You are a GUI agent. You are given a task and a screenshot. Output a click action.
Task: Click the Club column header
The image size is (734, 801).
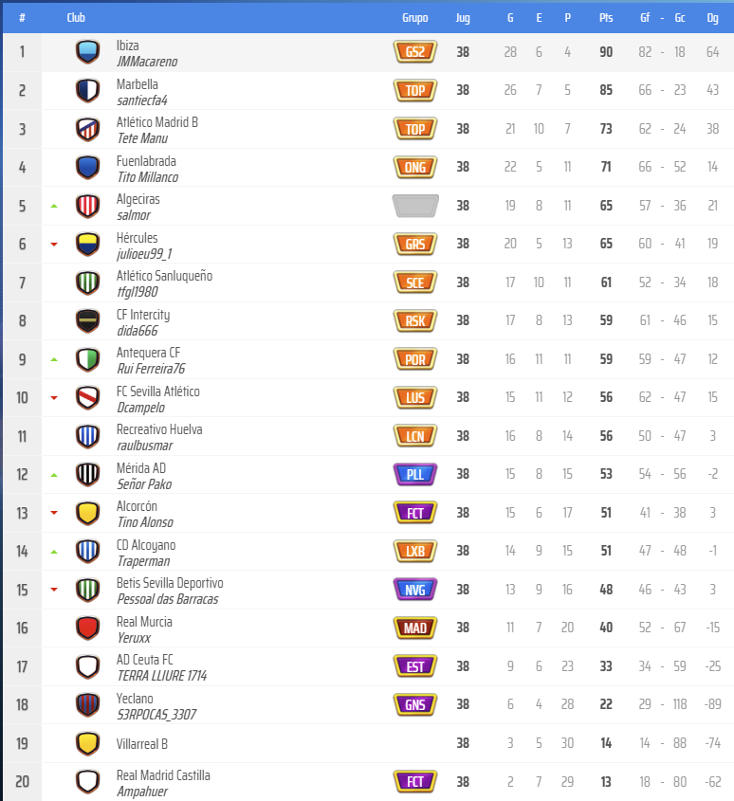click(x=76, y=17)
